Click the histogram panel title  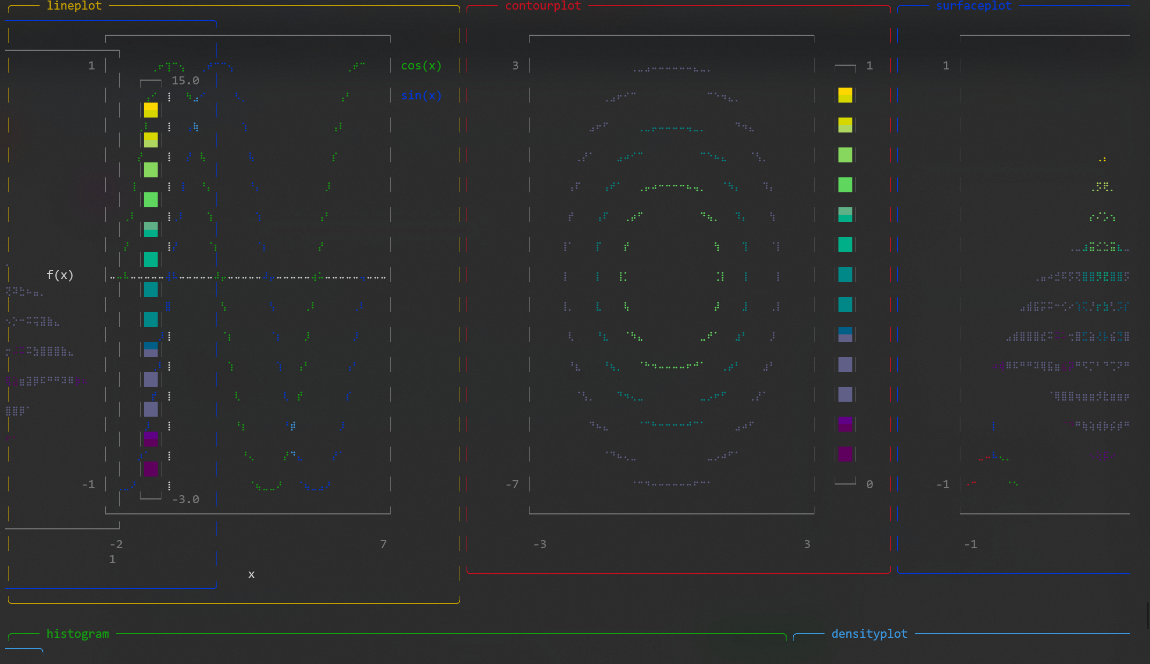coord(77,634)
